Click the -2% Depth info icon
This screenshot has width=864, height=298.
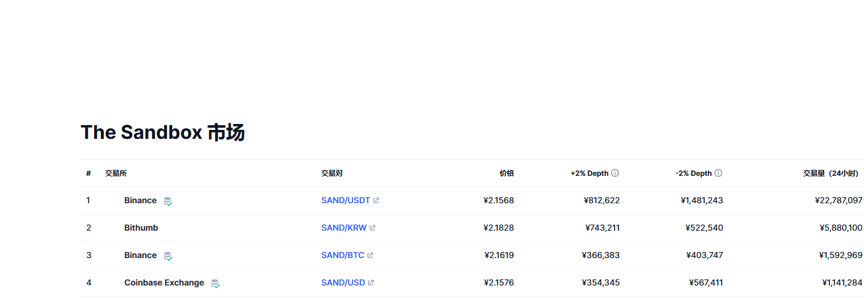(x=718, y=173)
